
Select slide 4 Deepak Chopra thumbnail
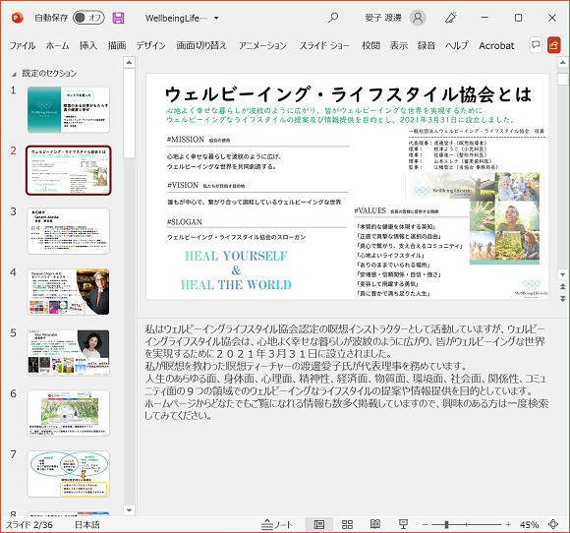click(69, 292)
